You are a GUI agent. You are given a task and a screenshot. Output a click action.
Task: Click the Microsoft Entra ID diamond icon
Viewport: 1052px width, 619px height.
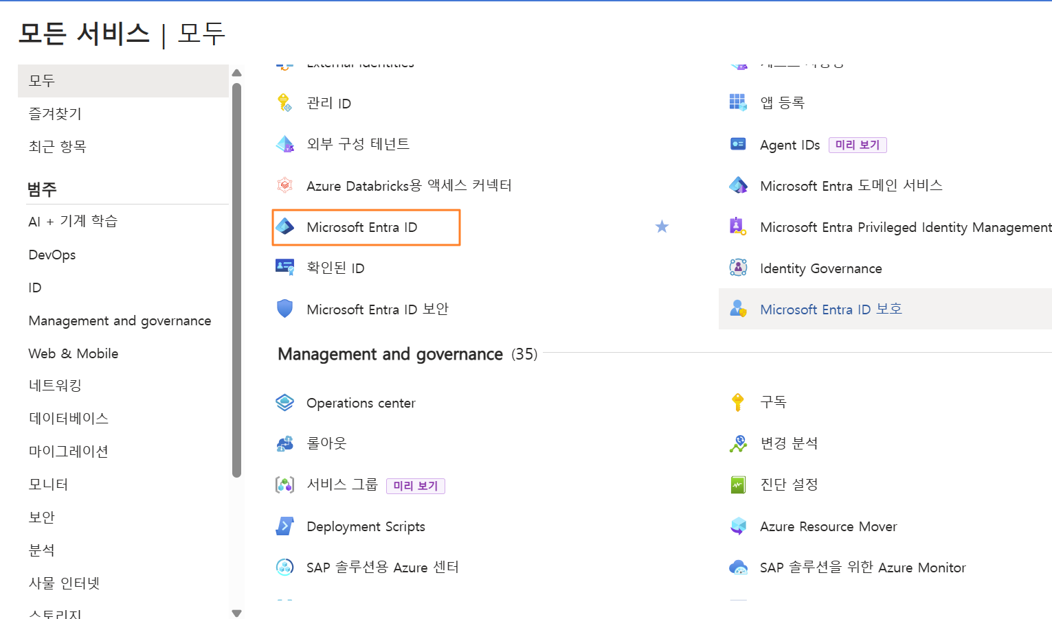point(284,226)
